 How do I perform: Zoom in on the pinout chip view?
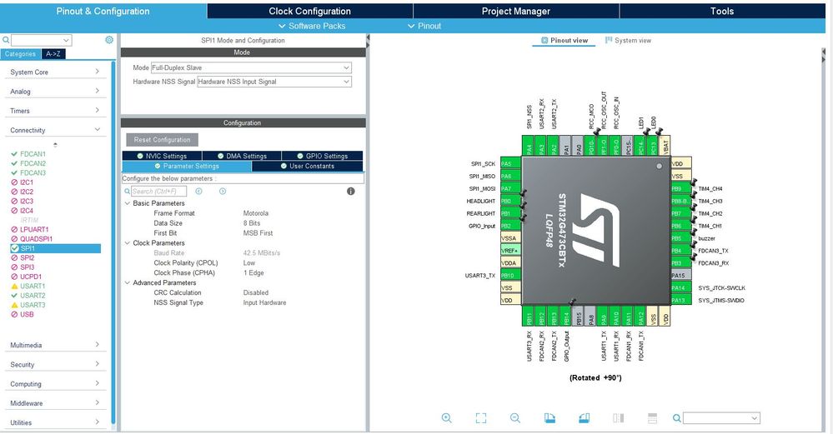coord(447,418)
